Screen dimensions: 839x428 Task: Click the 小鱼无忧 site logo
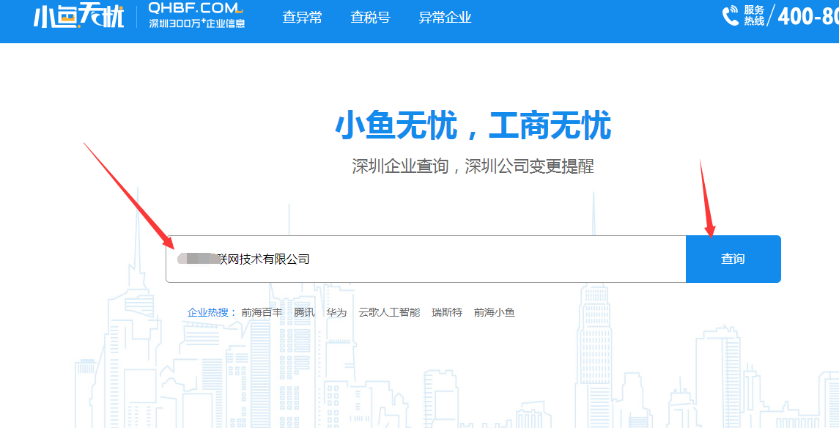[78, 16]
